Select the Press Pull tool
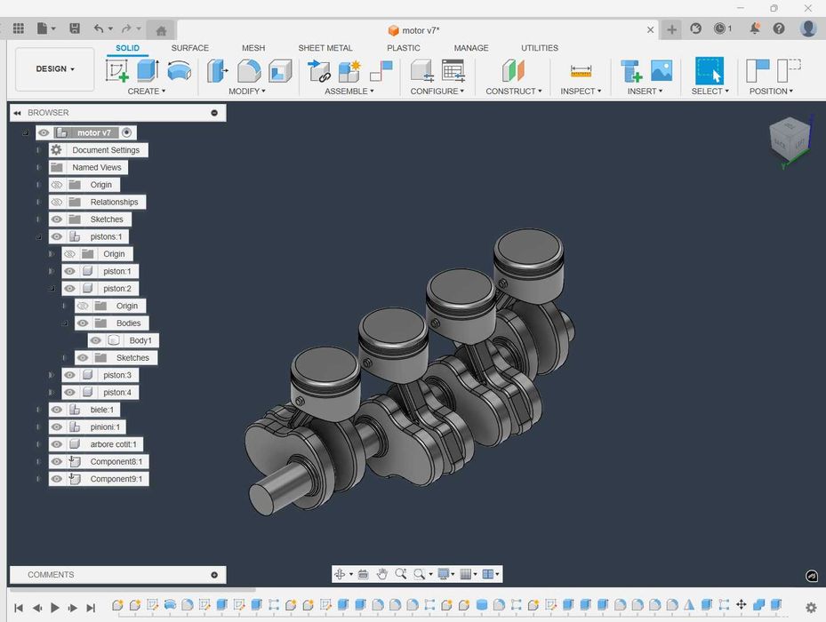The height and width of the screenshot is (622, 826). click(x=218, y=70)
